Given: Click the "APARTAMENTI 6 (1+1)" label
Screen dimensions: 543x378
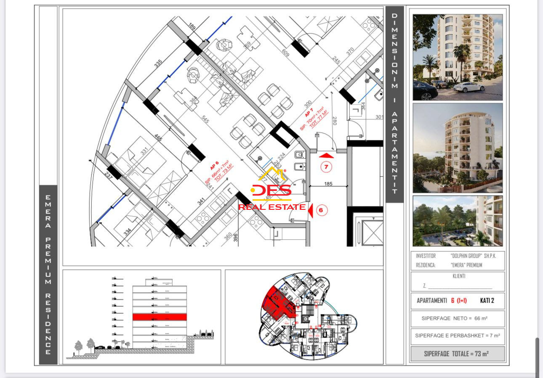Looking at the screenshot, I should coord(442,301).
